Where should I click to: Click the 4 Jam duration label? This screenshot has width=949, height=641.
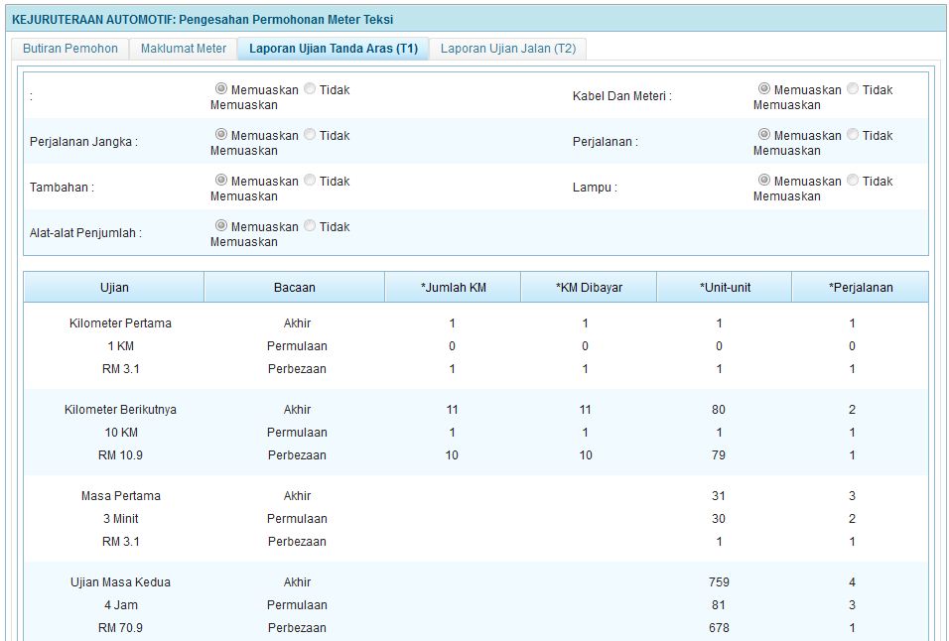click(x=120, y=605)
